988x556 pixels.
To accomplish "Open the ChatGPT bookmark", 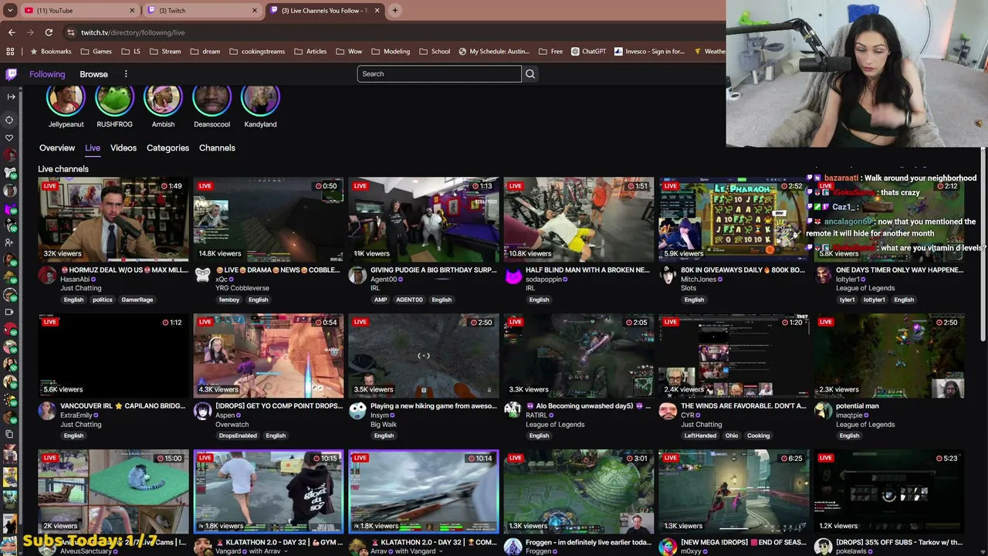I will (588, 52).
